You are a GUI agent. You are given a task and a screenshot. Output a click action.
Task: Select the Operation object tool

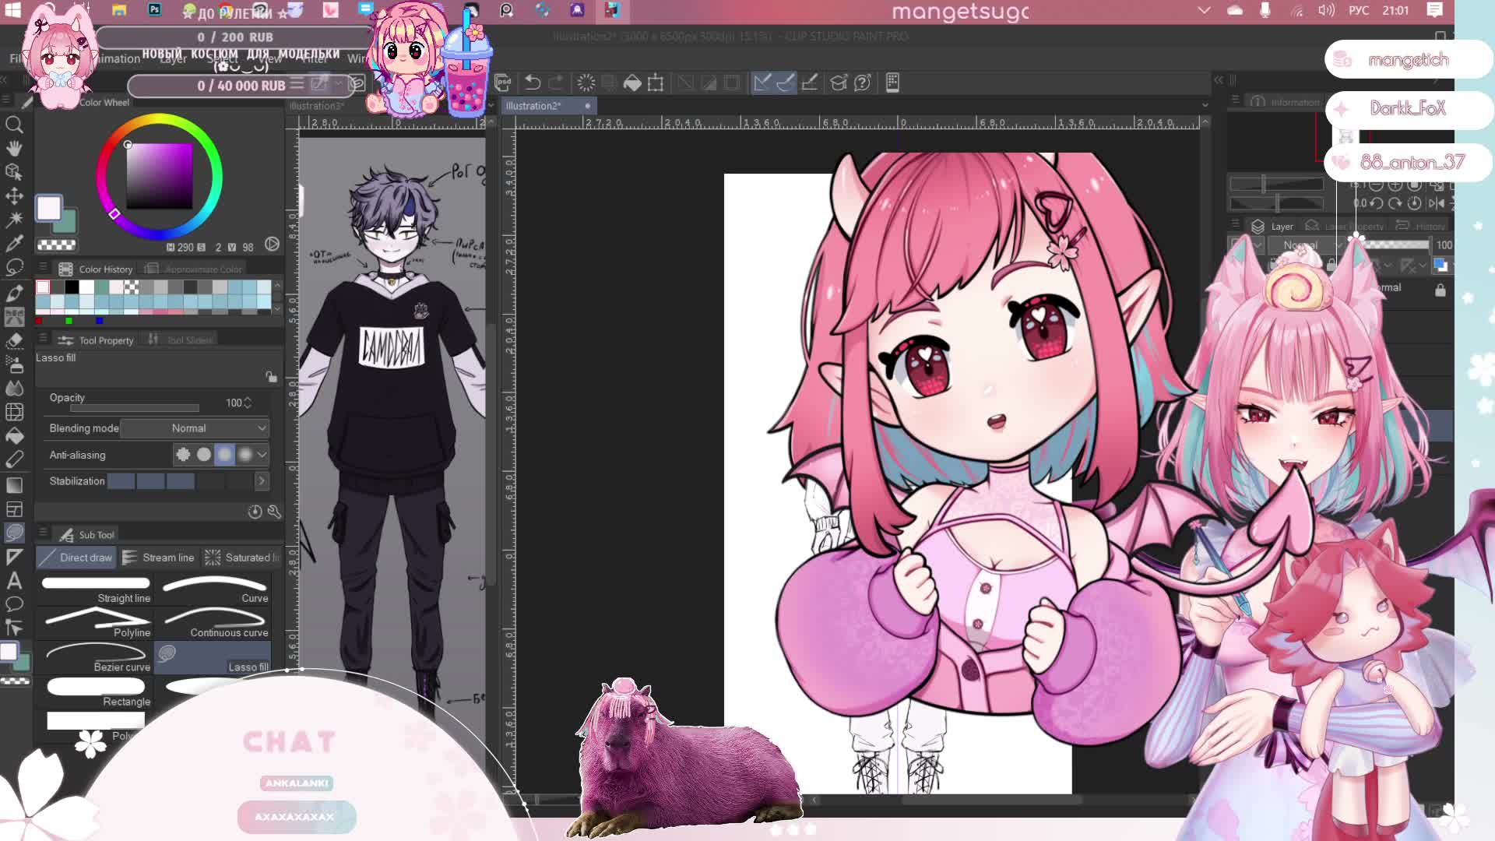(14, 172)
